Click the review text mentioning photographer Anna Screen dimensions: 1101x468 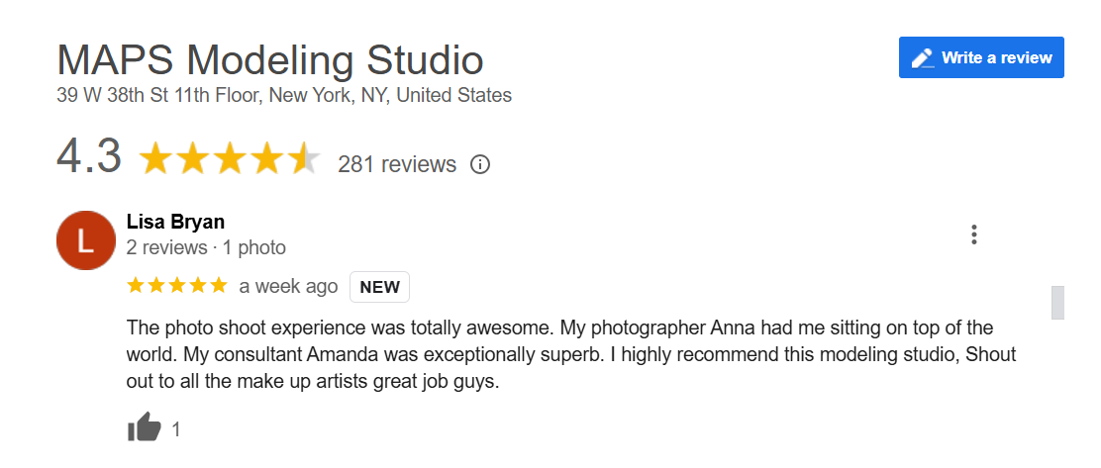571,355
